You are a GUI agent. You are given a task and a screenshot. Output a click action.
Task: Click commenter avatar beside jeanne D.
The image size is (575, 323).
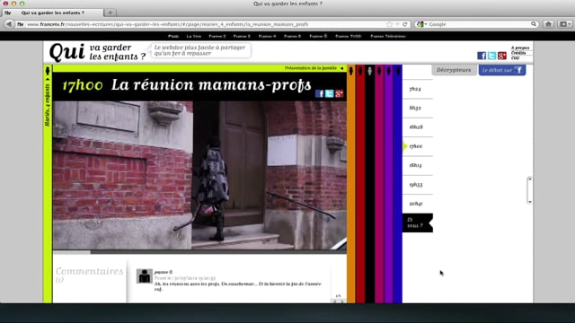point(144,276)
